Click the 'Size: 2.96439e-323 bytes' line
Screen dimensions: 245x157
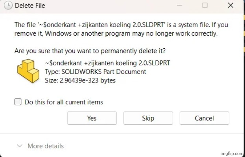(x=81, y=80)
